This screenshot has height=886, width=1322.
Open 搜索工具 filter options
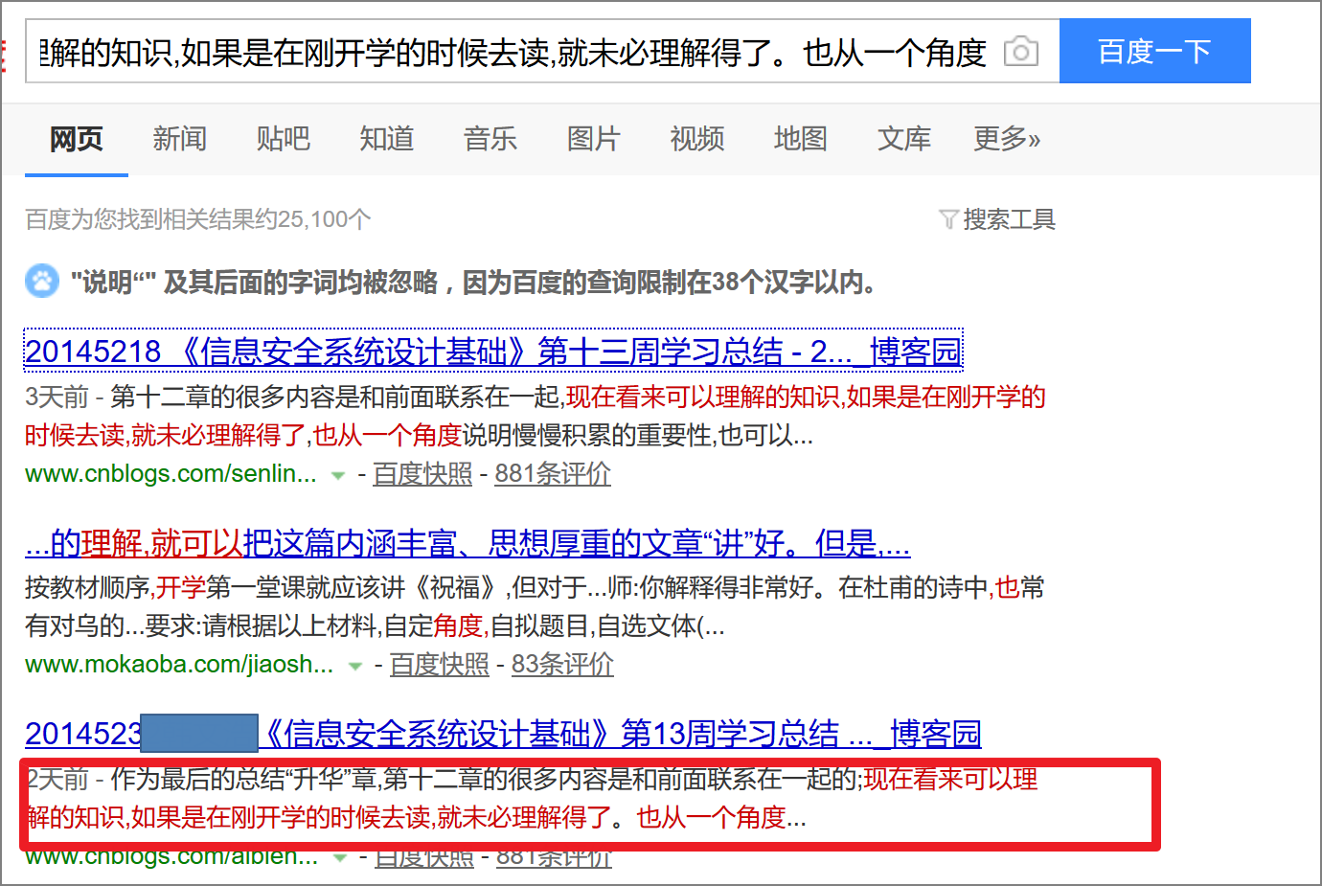(1009, 219)
